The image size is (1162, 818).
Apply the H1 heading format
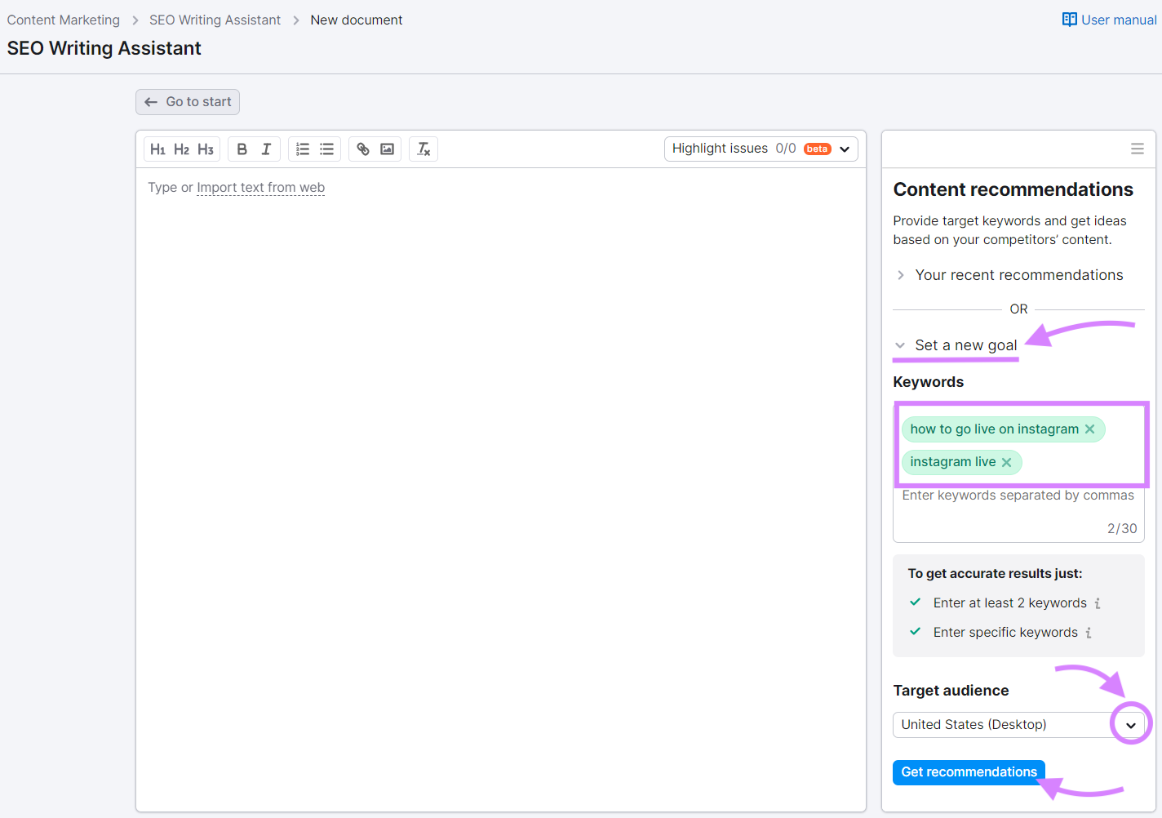click(x=158, y=149)
